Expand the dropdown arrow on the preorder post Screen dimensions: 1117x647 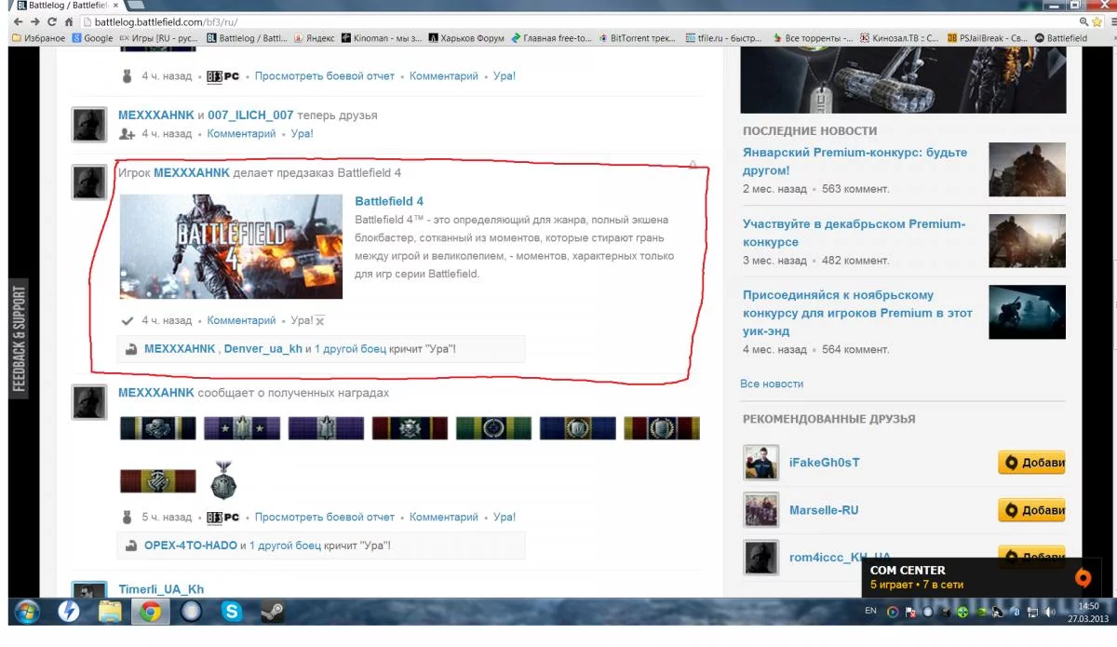pyautogui.click(x=692, y=165)
